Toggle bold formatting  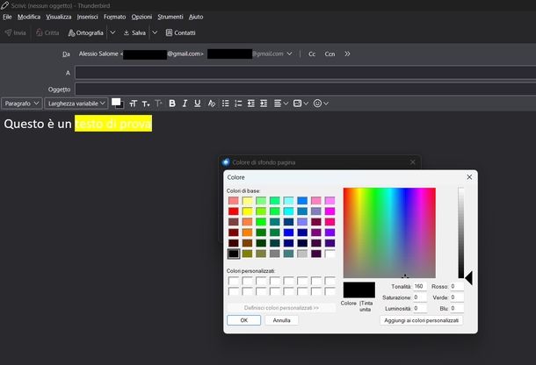pos(172,104)
